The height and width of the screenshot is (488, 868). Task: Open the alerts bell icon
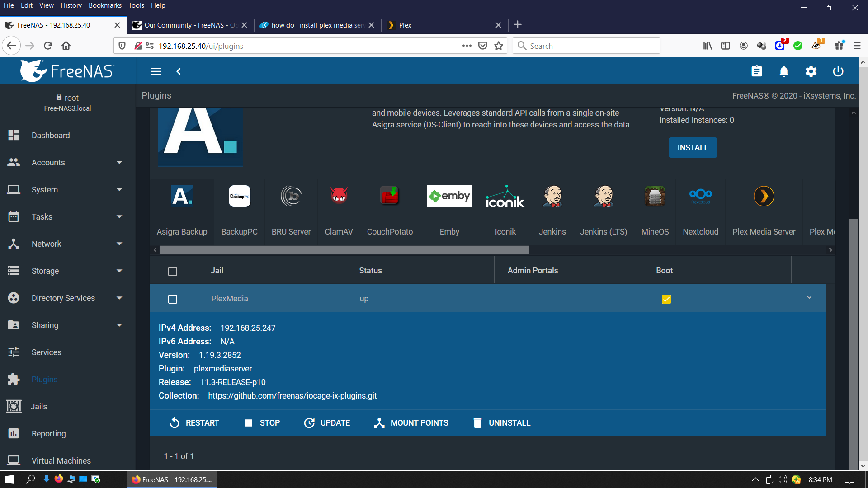click(784, 71)
